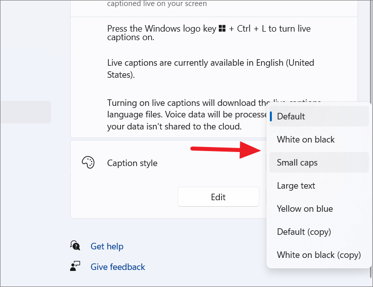Click the Edit button
This screenshot has height=287, width=373.
218,197
